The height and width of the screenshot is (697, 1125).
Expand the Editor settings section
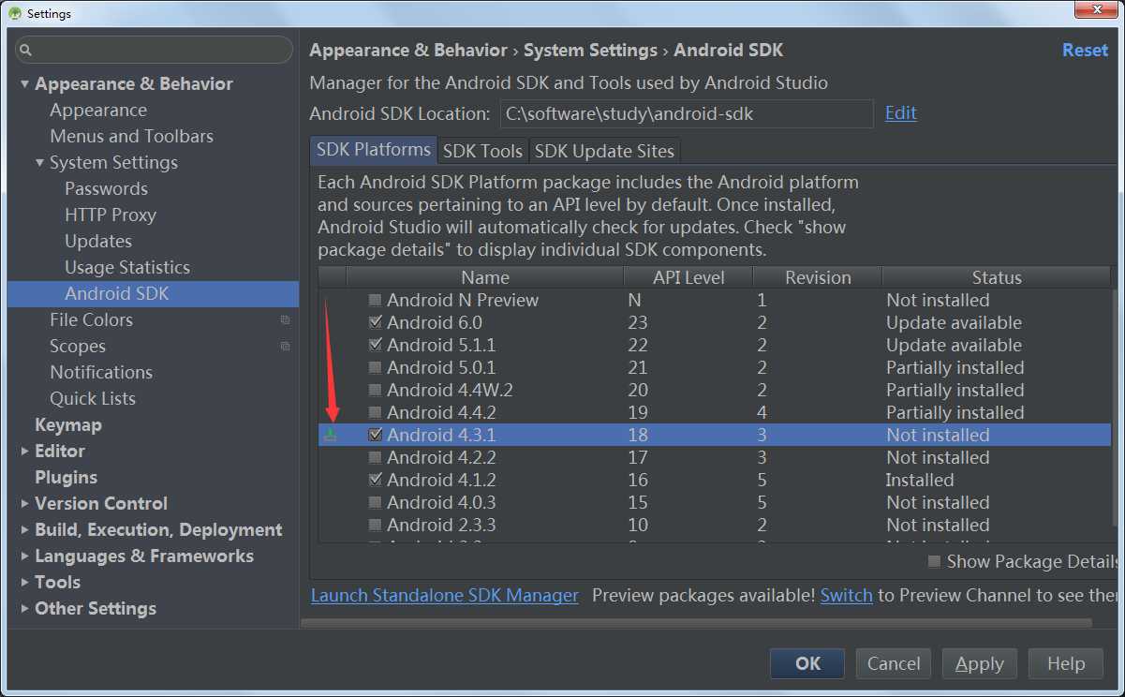pyautogui.click(x=25, y=452)
